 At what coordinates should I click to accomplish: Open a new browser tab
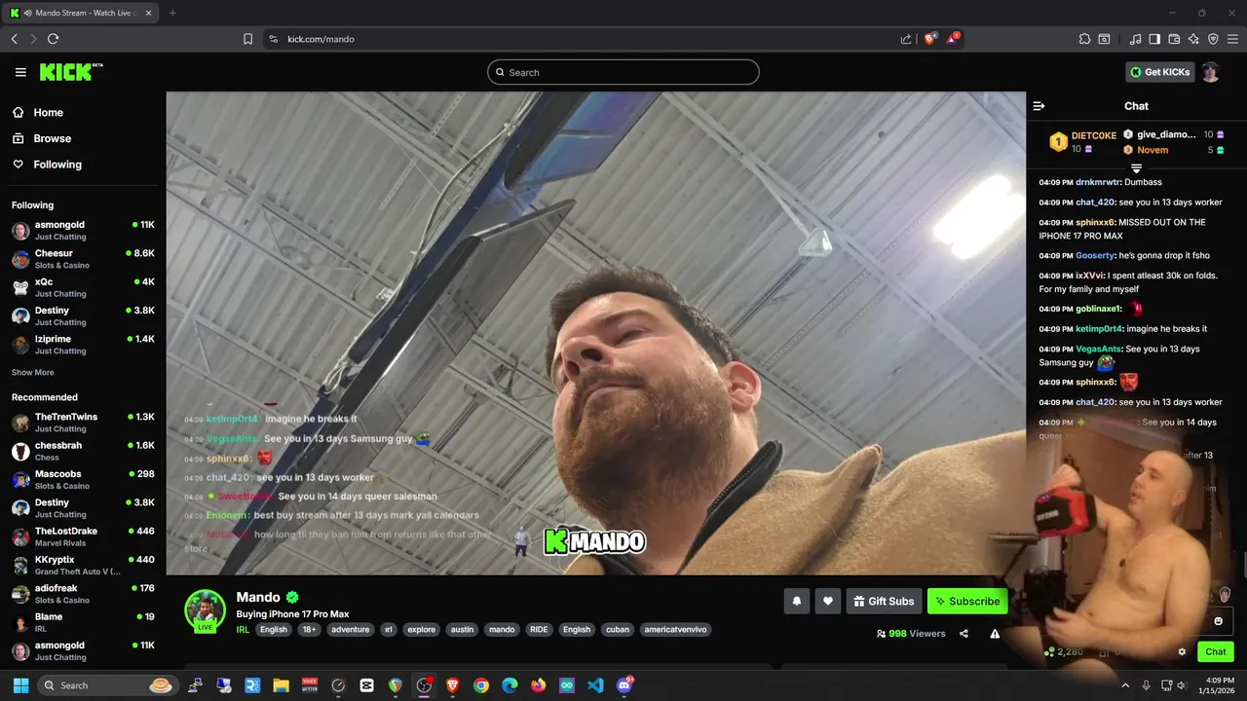pyautogui.click(x=172, y=13)
